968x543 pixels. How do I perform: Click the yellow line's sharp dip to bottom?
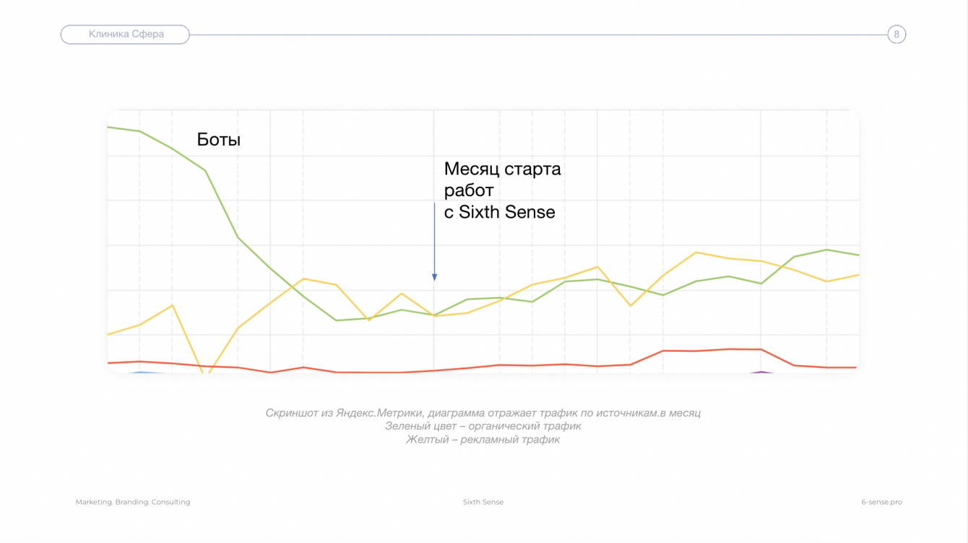(x=207, y=372)
